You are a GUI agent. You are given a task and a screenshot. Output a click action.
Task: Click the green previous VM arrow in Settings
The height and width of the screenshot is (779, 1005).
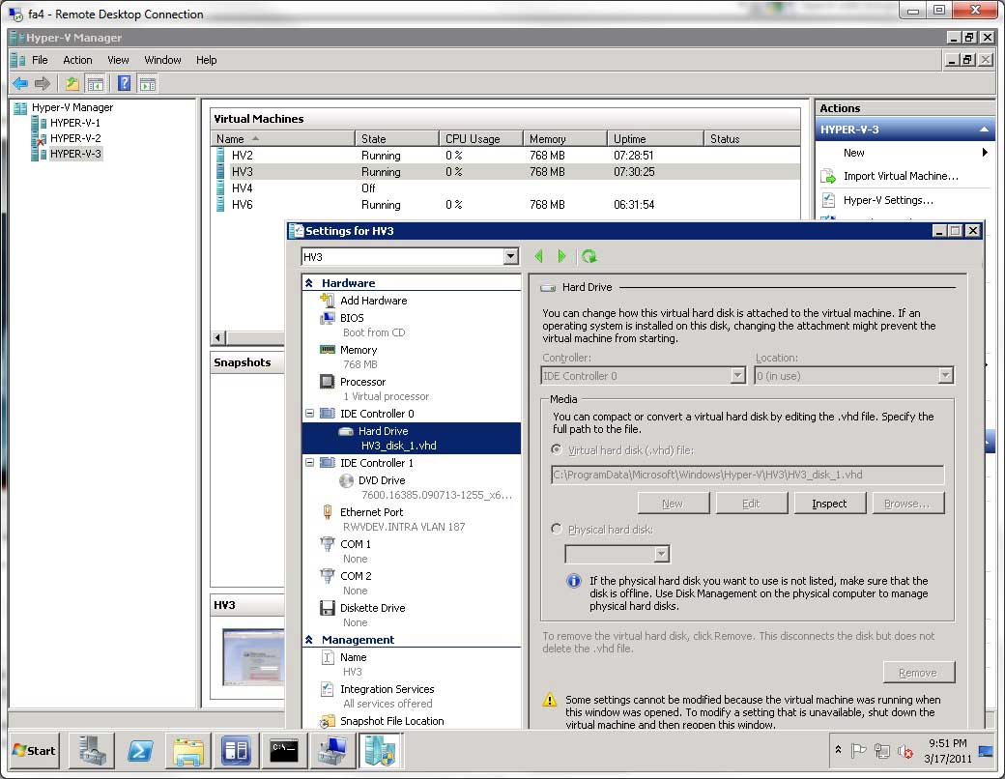[539, 256]
